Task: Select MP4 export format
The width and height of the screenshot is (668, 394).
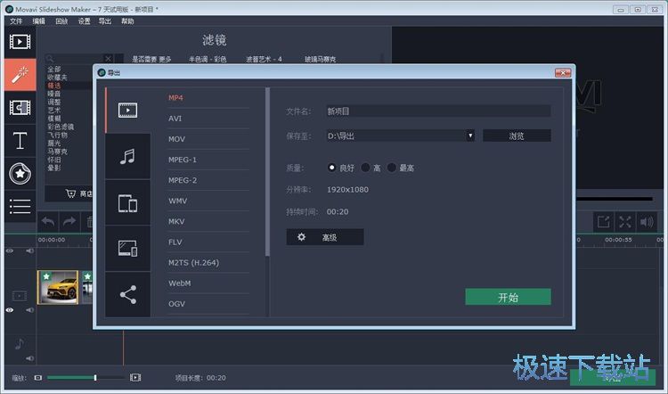Action: tap(175, 98)
